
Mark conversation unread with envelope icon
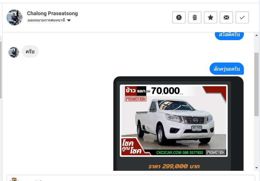click(226, 17)
